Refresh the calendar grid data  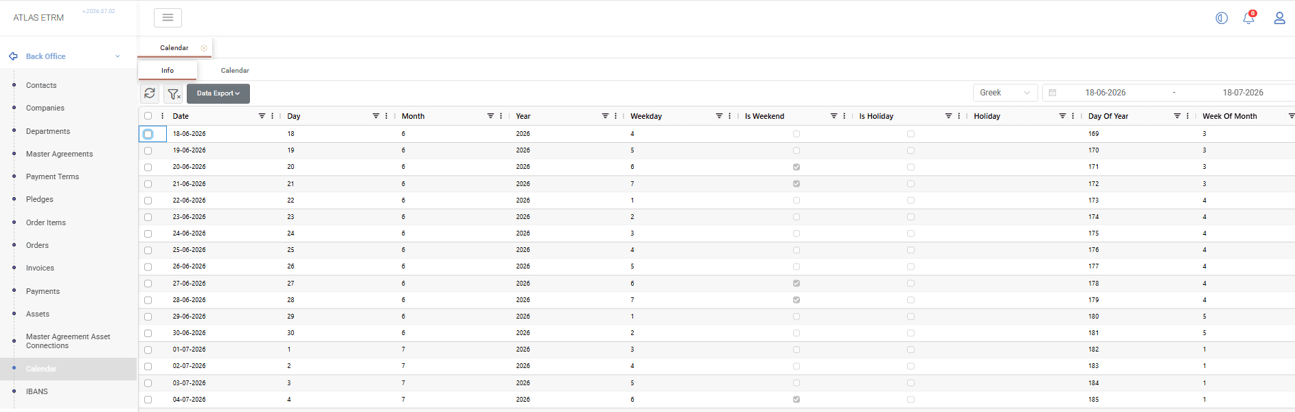(x=150, y=93)
